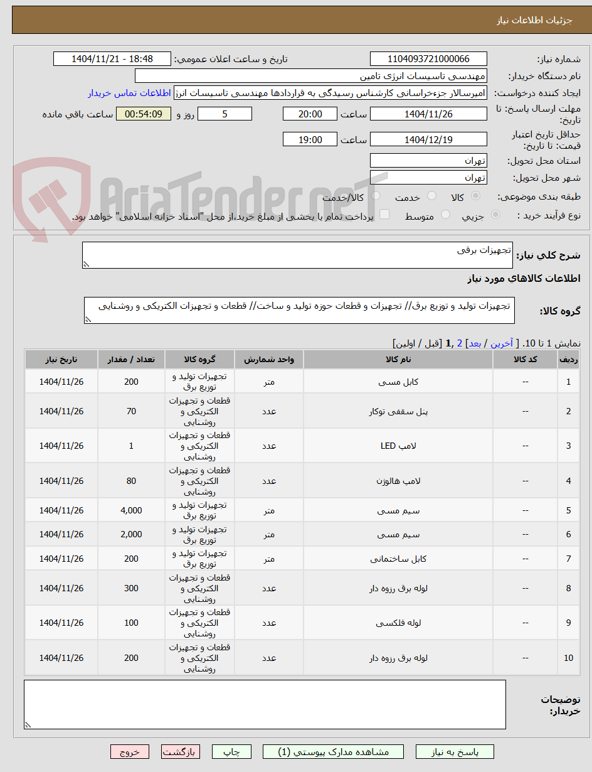592x772 pixels.
Task: Click quantity 300 in row 8
Action: (131, 588)
